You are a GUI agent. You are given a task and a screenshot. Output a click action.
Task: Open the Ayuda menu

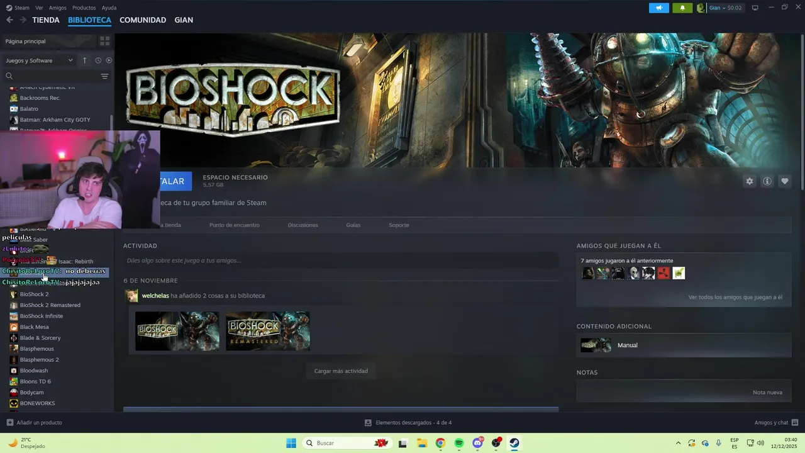pyautogui.click(x=109, y=8)
